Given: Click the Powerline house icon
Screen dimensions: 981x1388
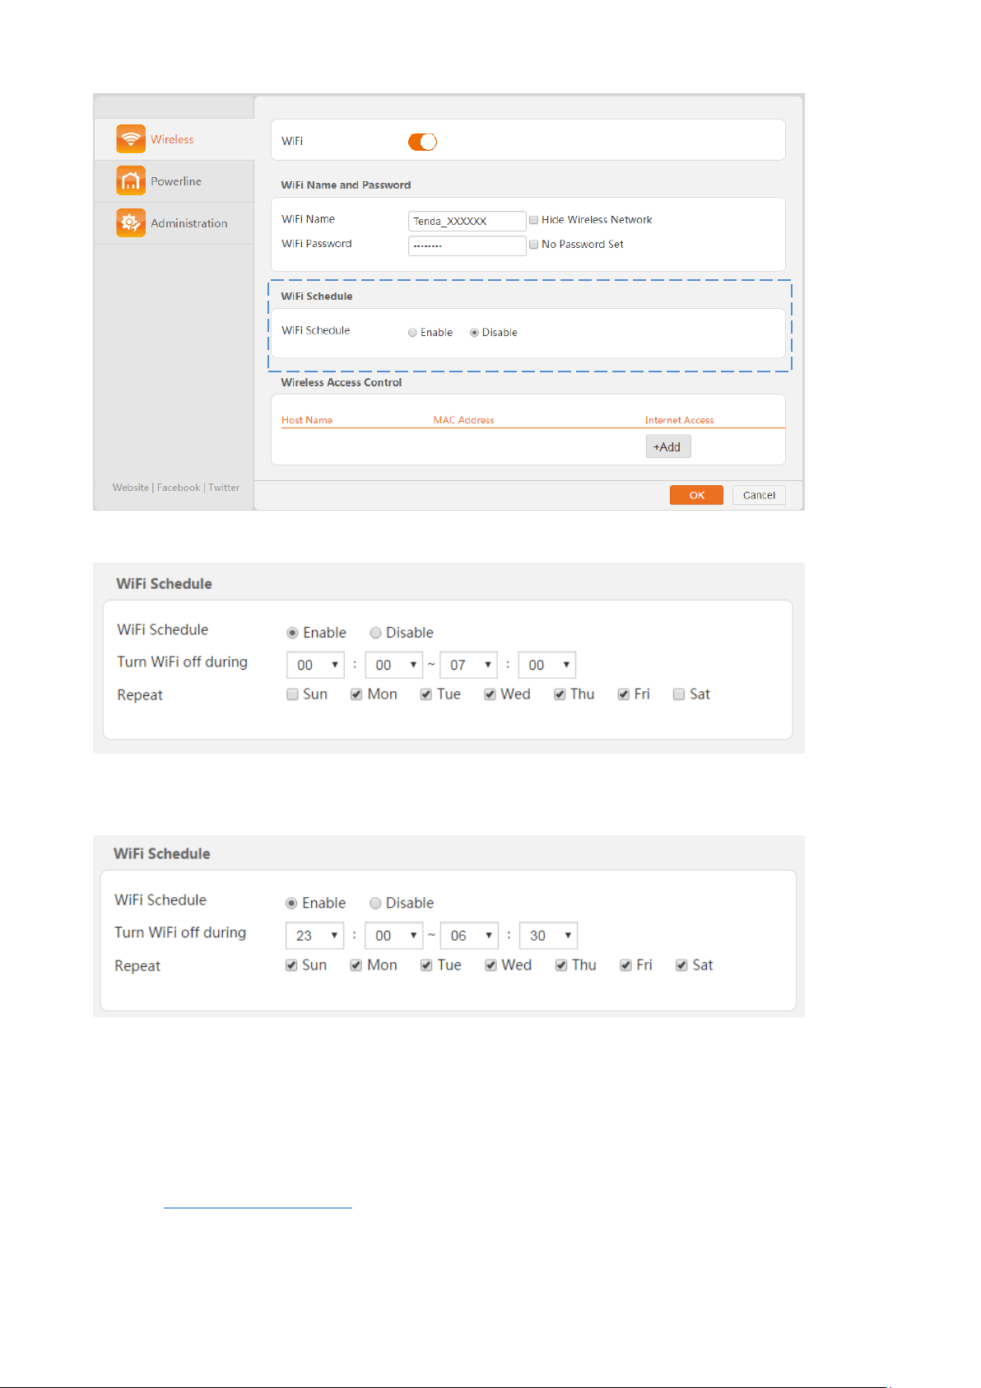Looking at the screenshot, I should pyautogui.click(x=131, y=181).
